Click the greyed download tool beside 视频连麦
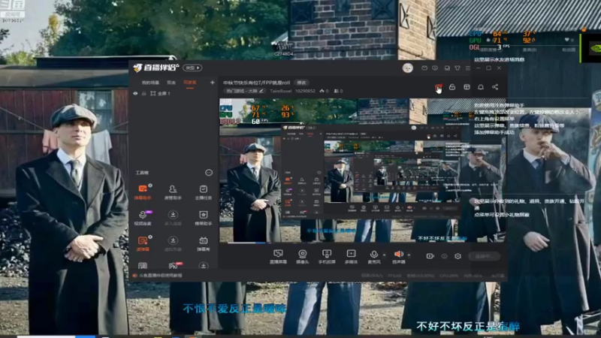Viewport: 601px width, 338px height. click(173, 217)
